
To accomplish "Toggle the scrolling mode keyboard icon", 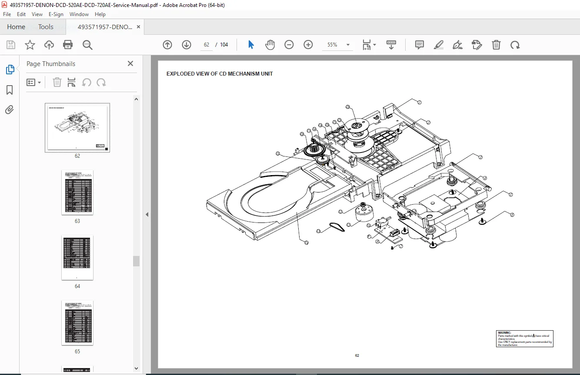I will point(391,45).
